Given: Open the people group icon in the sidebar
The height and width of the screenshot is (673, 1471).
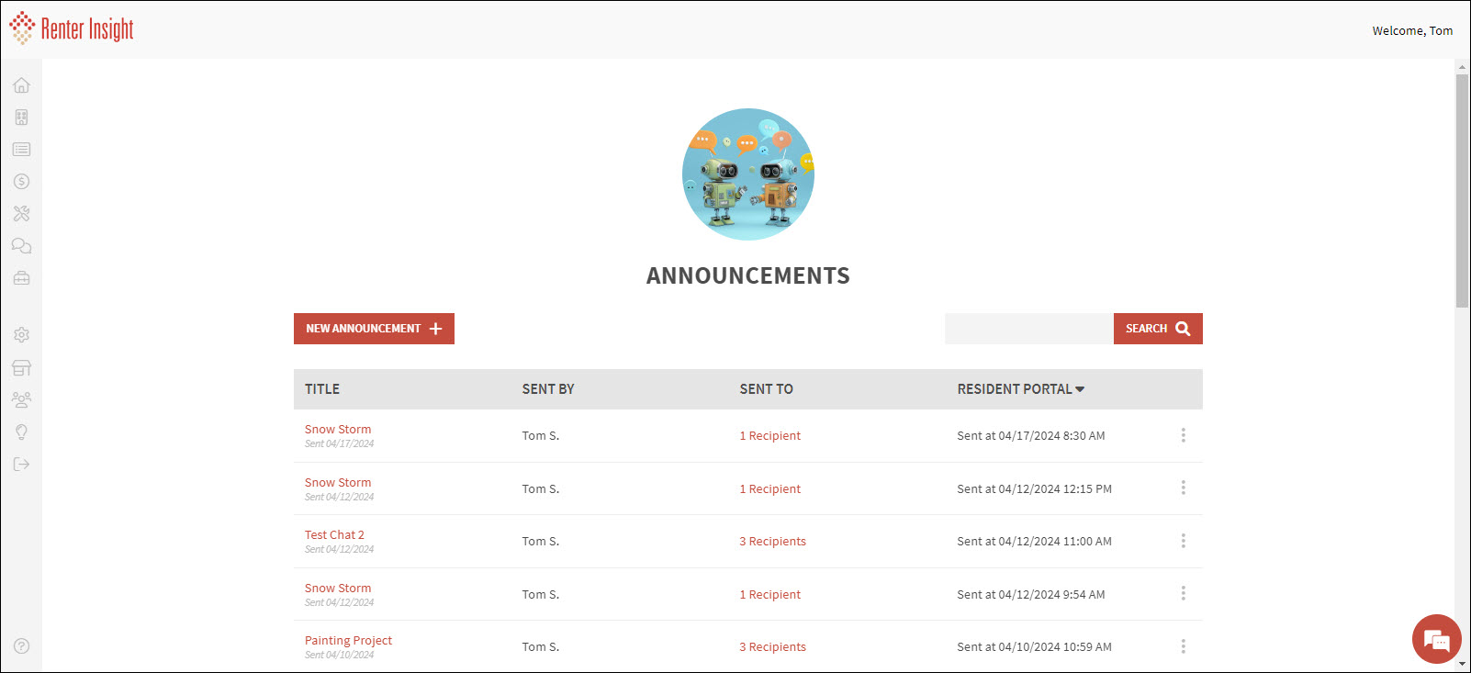Looking at the screenshot, I should pos(21,400).
